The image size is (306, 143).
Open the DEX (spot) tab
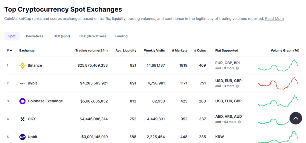click(62, 36)
